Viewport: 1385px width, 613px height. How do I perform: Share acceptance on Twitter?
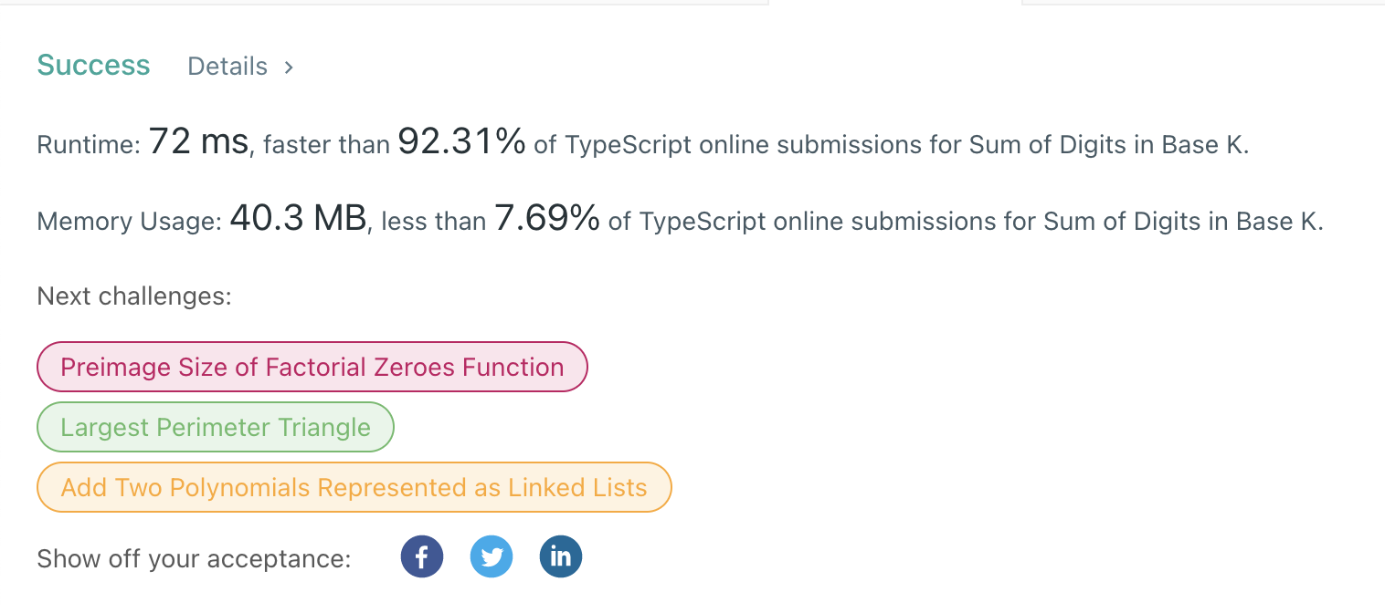coord(492,557)
